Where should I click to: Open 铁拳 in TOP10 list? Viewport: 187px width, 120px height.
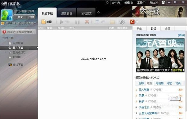(141, 101)
